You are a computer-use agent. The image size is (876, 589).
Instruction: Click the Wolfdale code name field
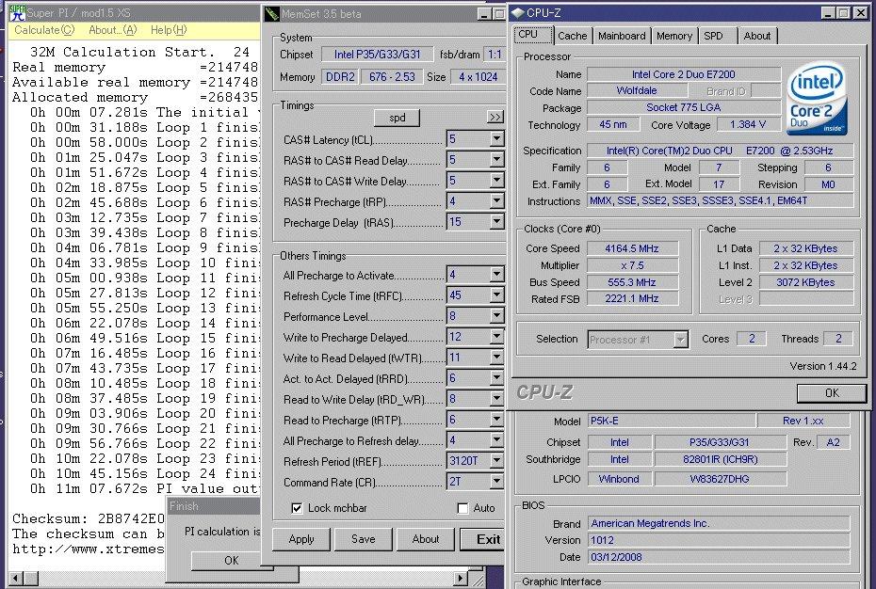pos(637,90)
